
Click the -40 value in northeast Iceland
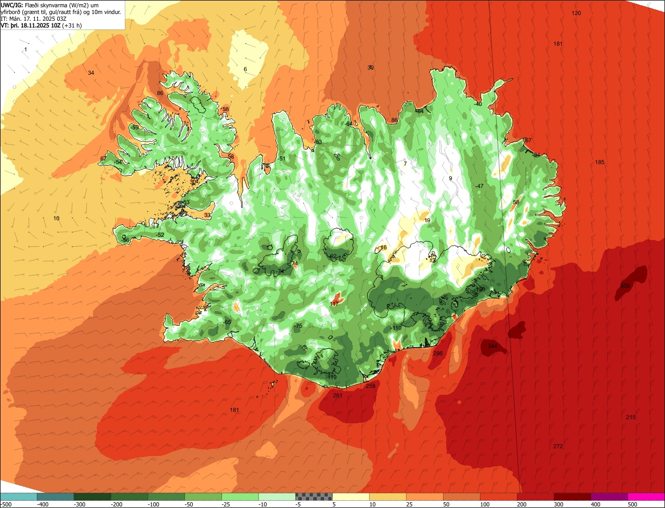click(477, 104)
